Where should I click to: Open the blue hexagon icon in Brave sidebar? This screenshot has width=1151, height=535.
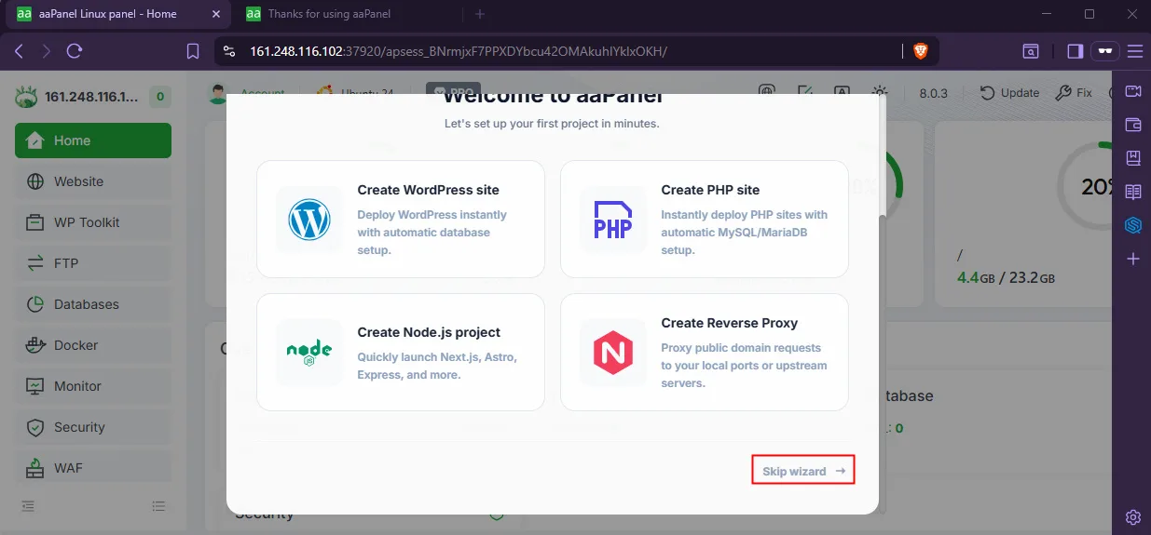[x=1133, y=225]
